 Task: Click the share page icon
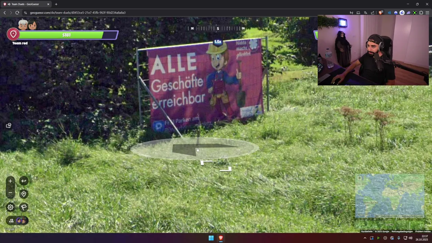[x=373, y=13]
